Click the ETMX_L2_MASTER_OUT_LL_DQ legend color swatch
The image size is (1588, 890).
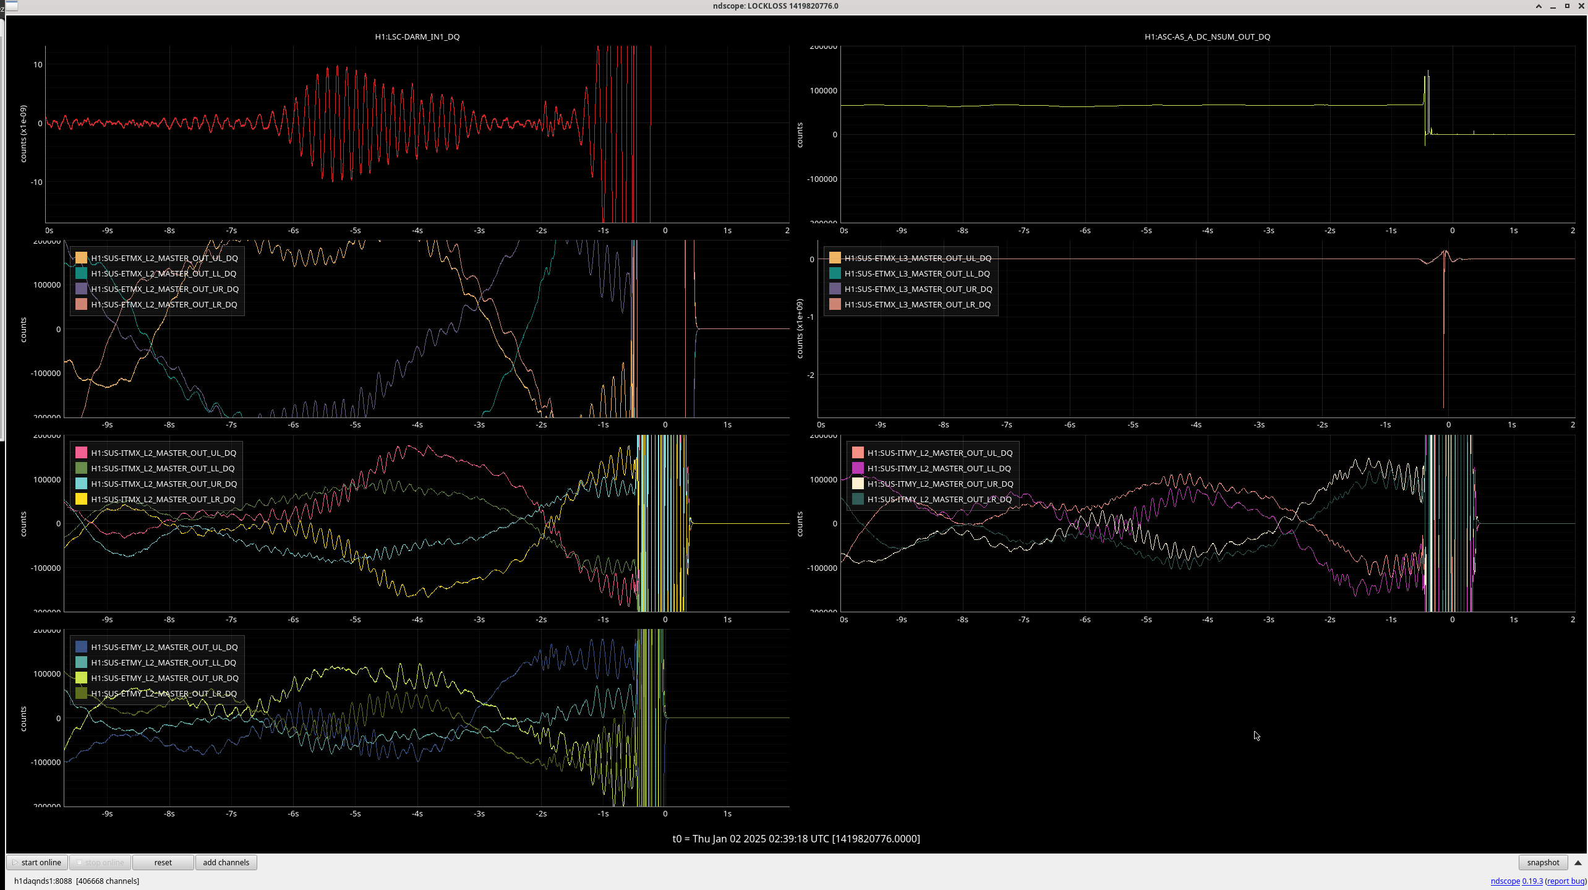(x=81, y=273)
